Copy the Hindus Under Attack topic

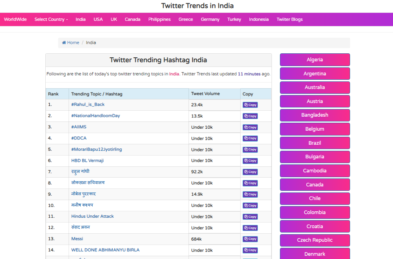pos(250,217)
